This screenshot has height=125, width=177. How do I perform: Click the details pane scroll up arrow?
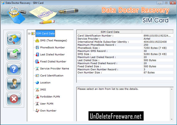coord(172,89)
